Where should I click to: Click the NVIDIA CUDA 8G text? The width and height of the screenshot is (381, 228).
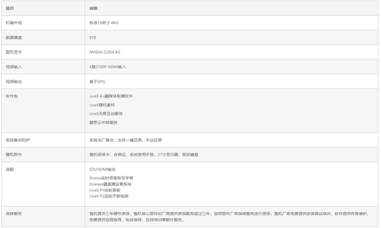[105, 52]
